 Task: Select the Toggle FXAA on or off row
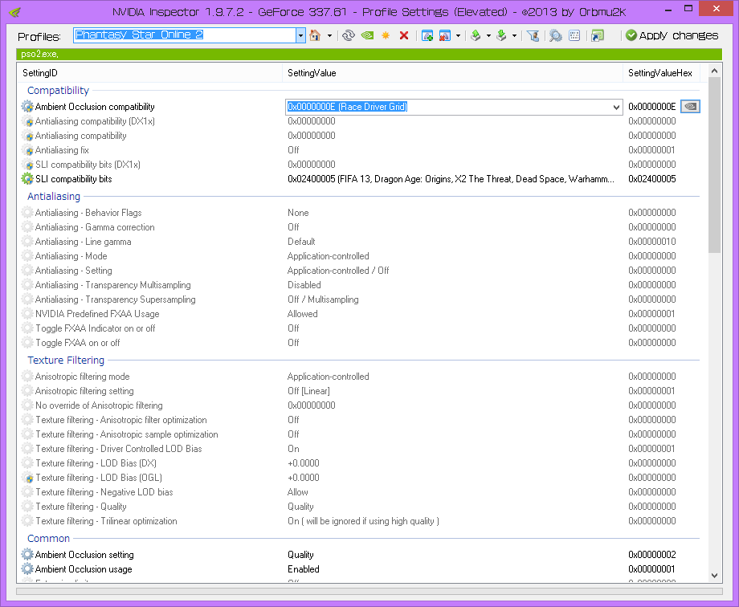coord(359,343)
